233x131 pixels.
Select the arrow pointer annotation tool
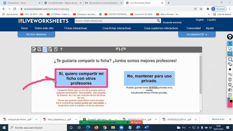(230, 49)
